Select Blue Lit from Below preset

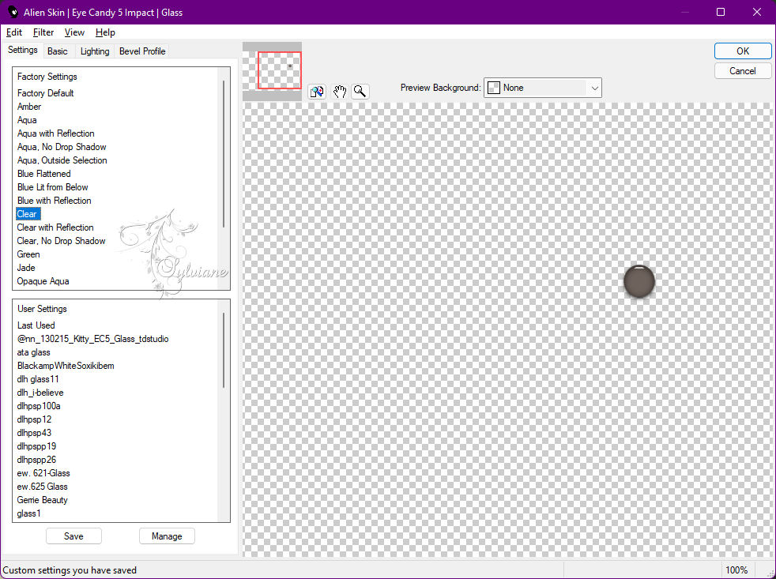tap(52, 187)
